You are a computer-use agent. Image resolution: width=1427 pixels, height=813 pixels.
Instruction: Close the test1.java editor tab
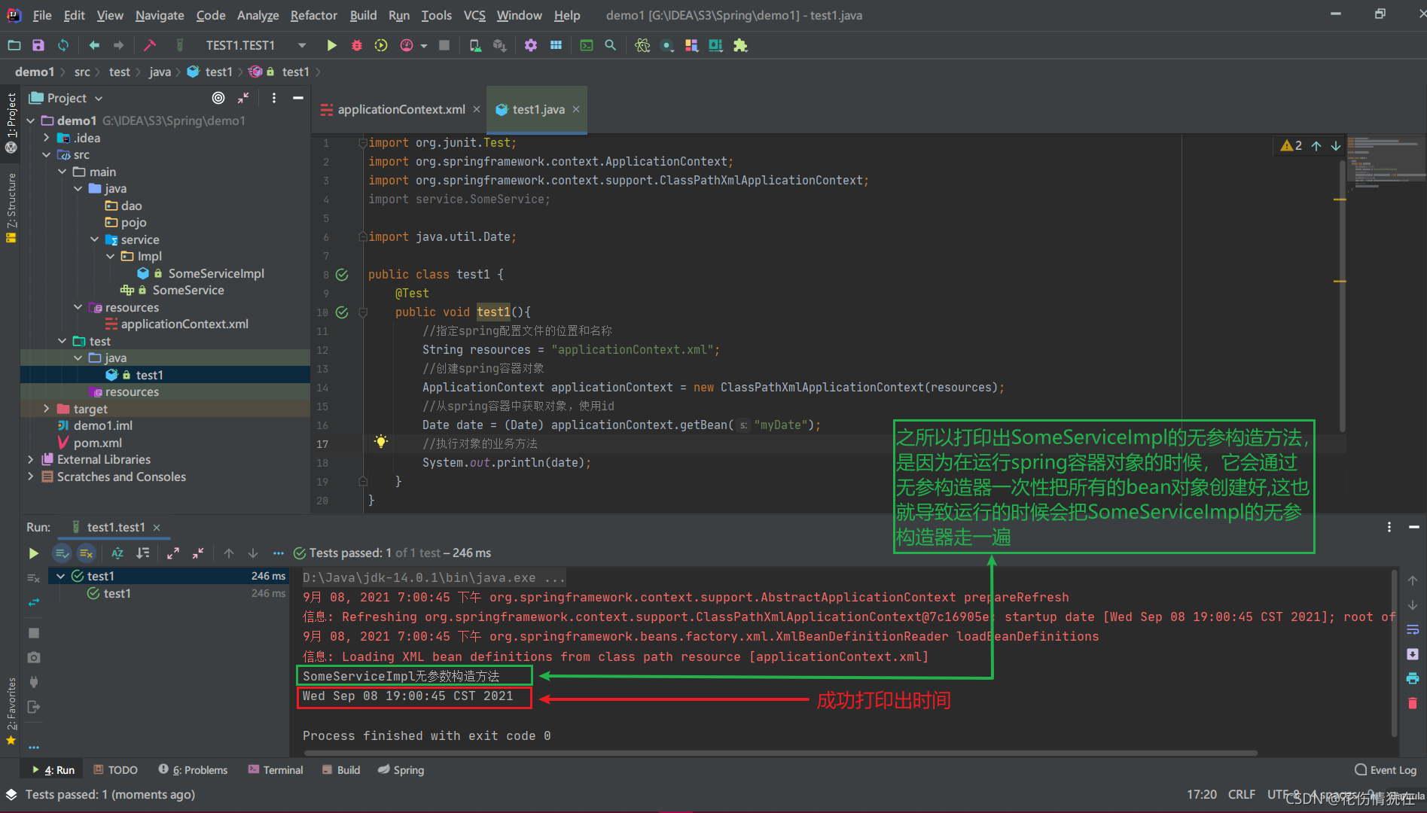pyautogui.click(x=576, y=109)
